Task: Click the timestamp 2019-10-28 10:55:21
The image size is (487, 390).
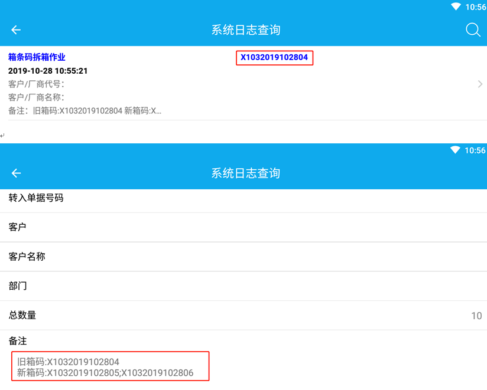Action: tap(48, 71)
